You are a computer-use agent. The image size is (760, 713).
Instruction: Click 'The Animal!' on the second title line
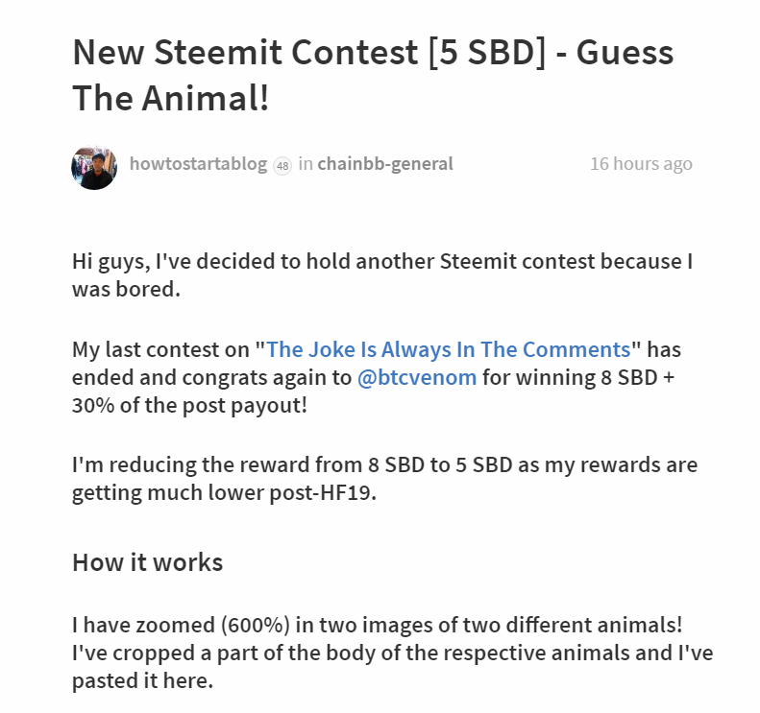click(x=171, y=99)
